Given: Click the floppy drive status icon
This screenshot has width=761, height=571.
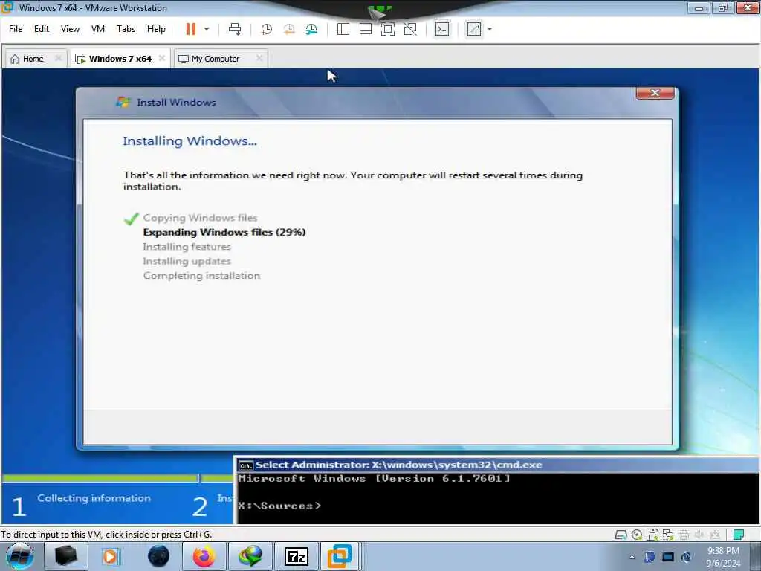Looking at the screenshot, I should click(652, 535).
